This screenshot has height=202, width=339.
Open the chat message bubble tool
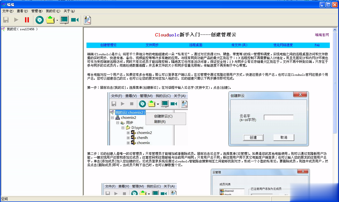click(x=40, y=20)
